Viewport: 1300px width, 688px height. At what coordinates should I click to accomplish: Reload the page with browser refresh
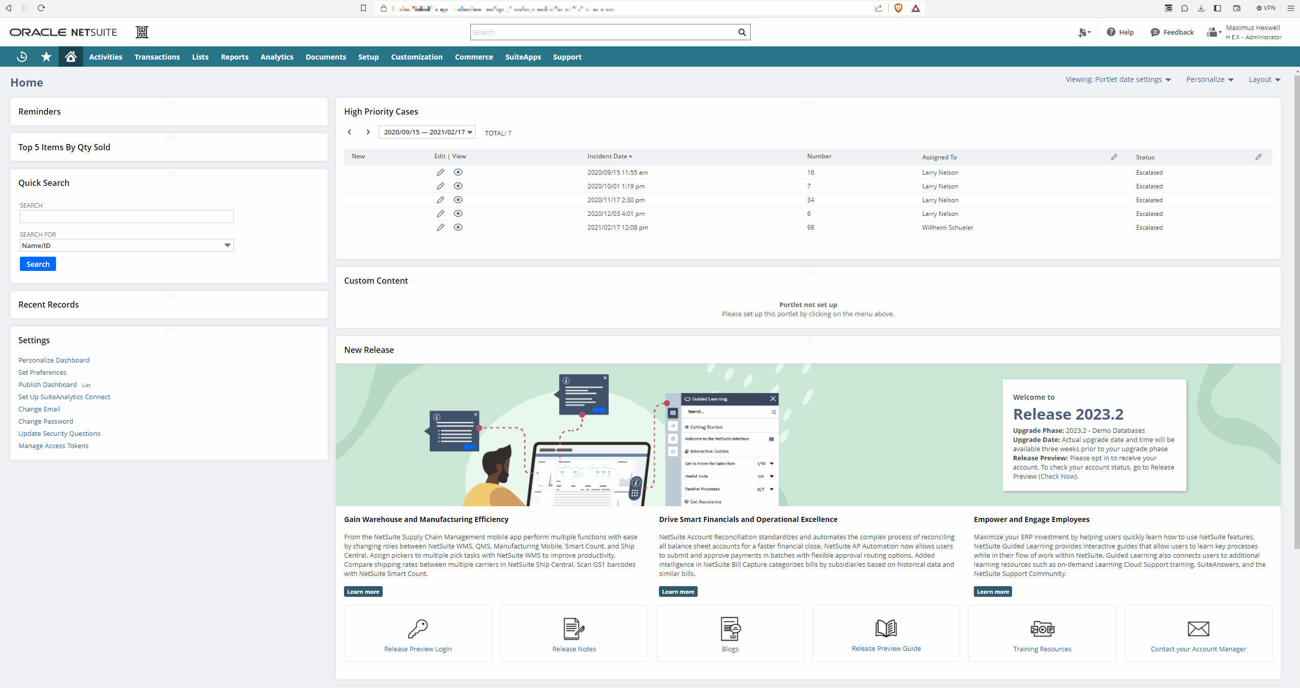click(41, 8)
